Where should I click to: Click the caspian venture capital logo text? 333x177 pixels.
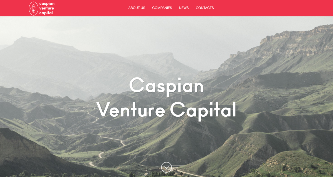click(x=47, y=8)
